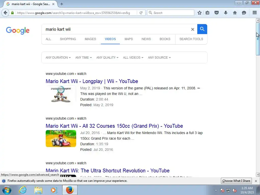Open the Windows Start button
Screen dimensions: 260x195
[x=7, y=190]
